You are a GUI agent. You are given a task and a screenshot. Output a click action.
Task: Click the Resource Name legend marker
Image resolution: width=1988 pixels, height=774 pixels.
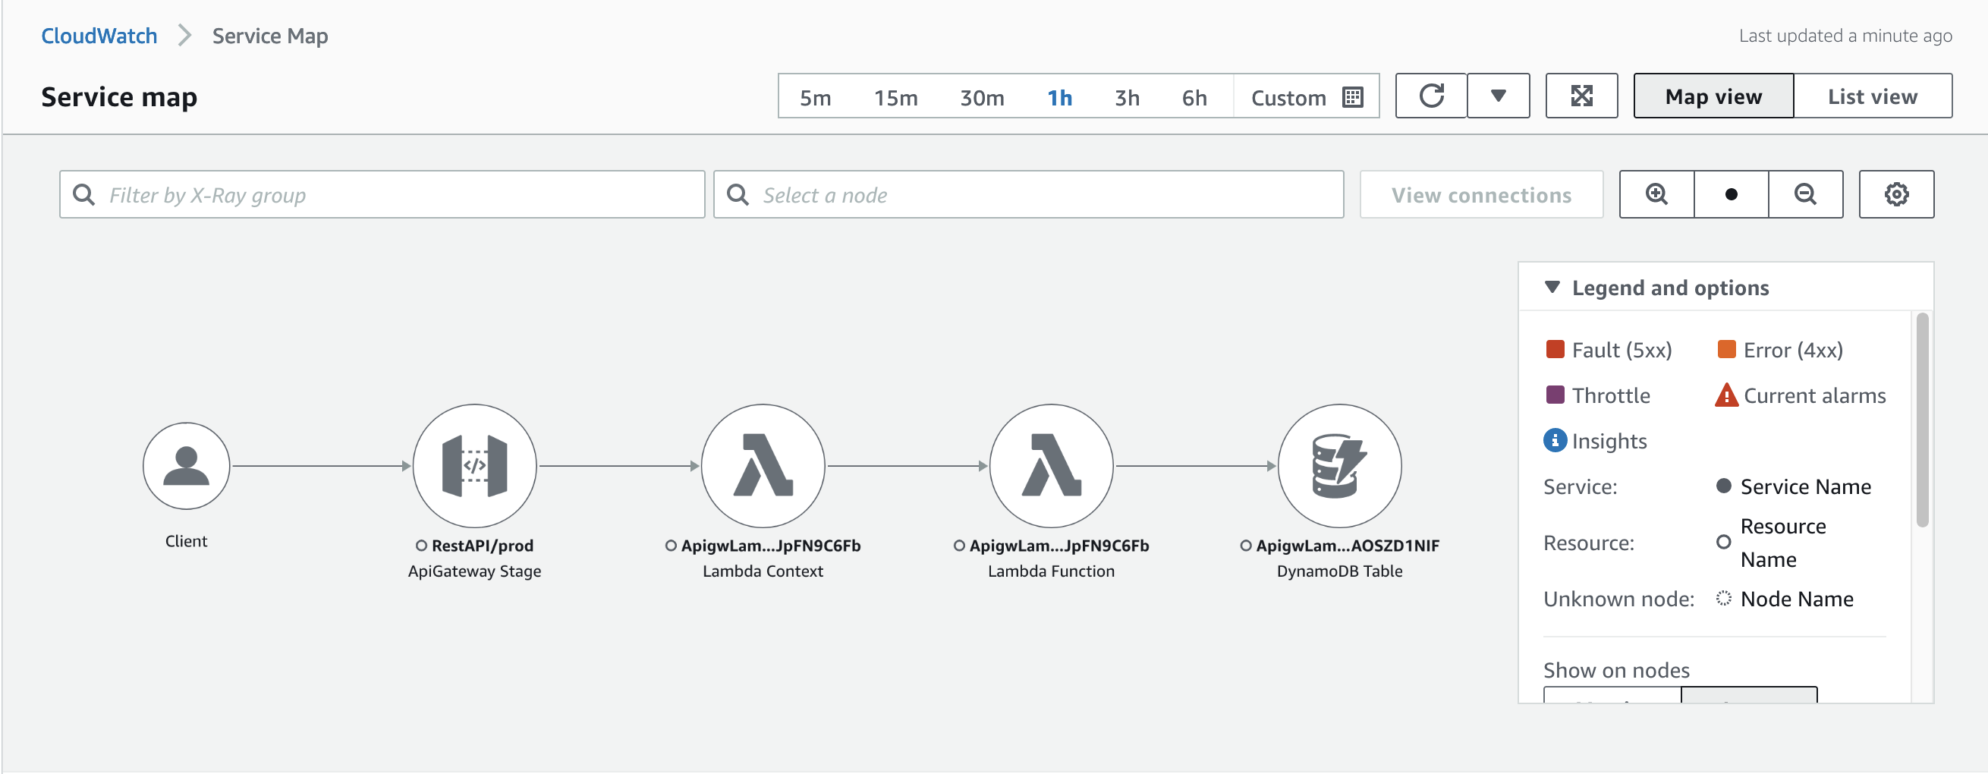(1723, 542)
